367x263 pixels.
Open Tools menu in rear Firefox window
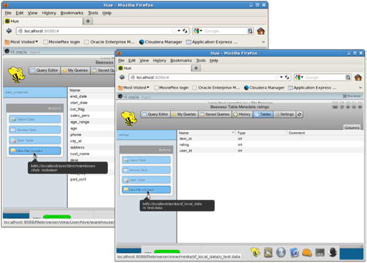point(93,13)
